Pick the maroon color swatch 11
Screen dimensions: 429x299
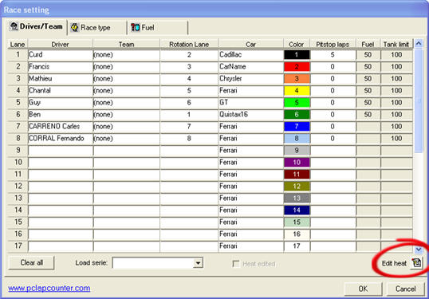tap(297, 175)
